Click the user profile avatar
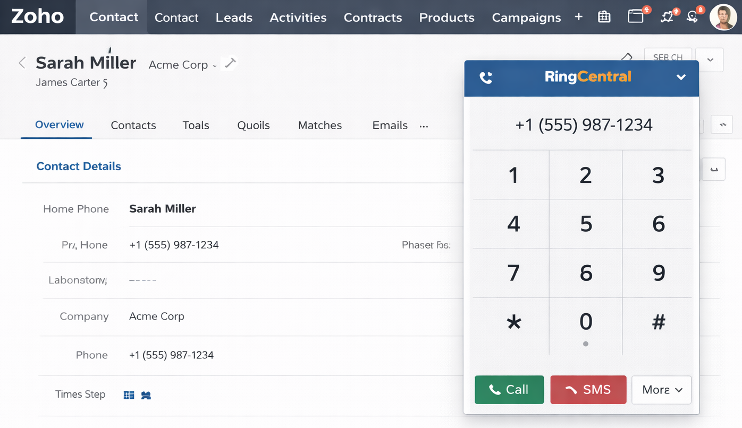The height and width of the screenshot is (428, 742). pos(723,18)
